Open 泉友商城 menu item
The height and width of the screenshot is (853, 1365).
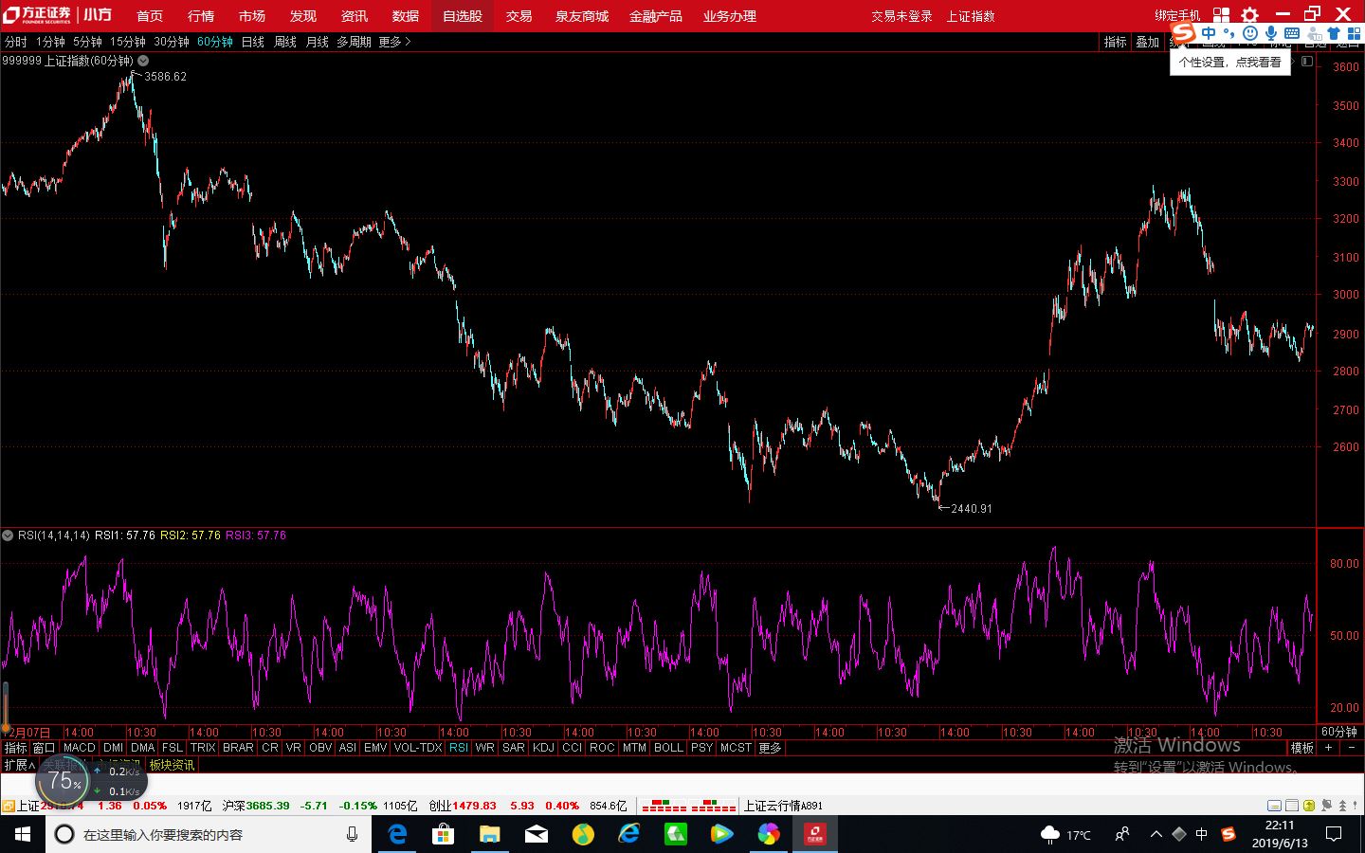[x=582, y=16]
